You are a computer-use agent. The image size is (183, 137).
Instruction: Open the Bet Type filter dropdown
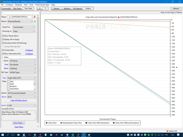click(22, 72)
